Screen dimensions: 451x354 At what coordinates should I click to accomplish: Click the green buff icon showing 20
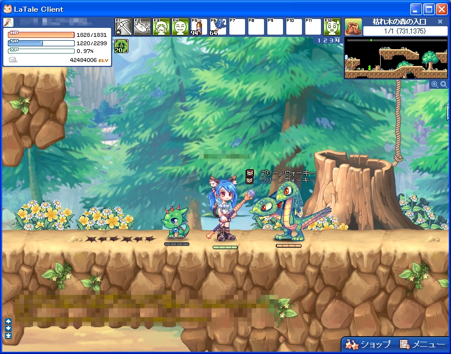pyautogui.click(x=121, y=46)
